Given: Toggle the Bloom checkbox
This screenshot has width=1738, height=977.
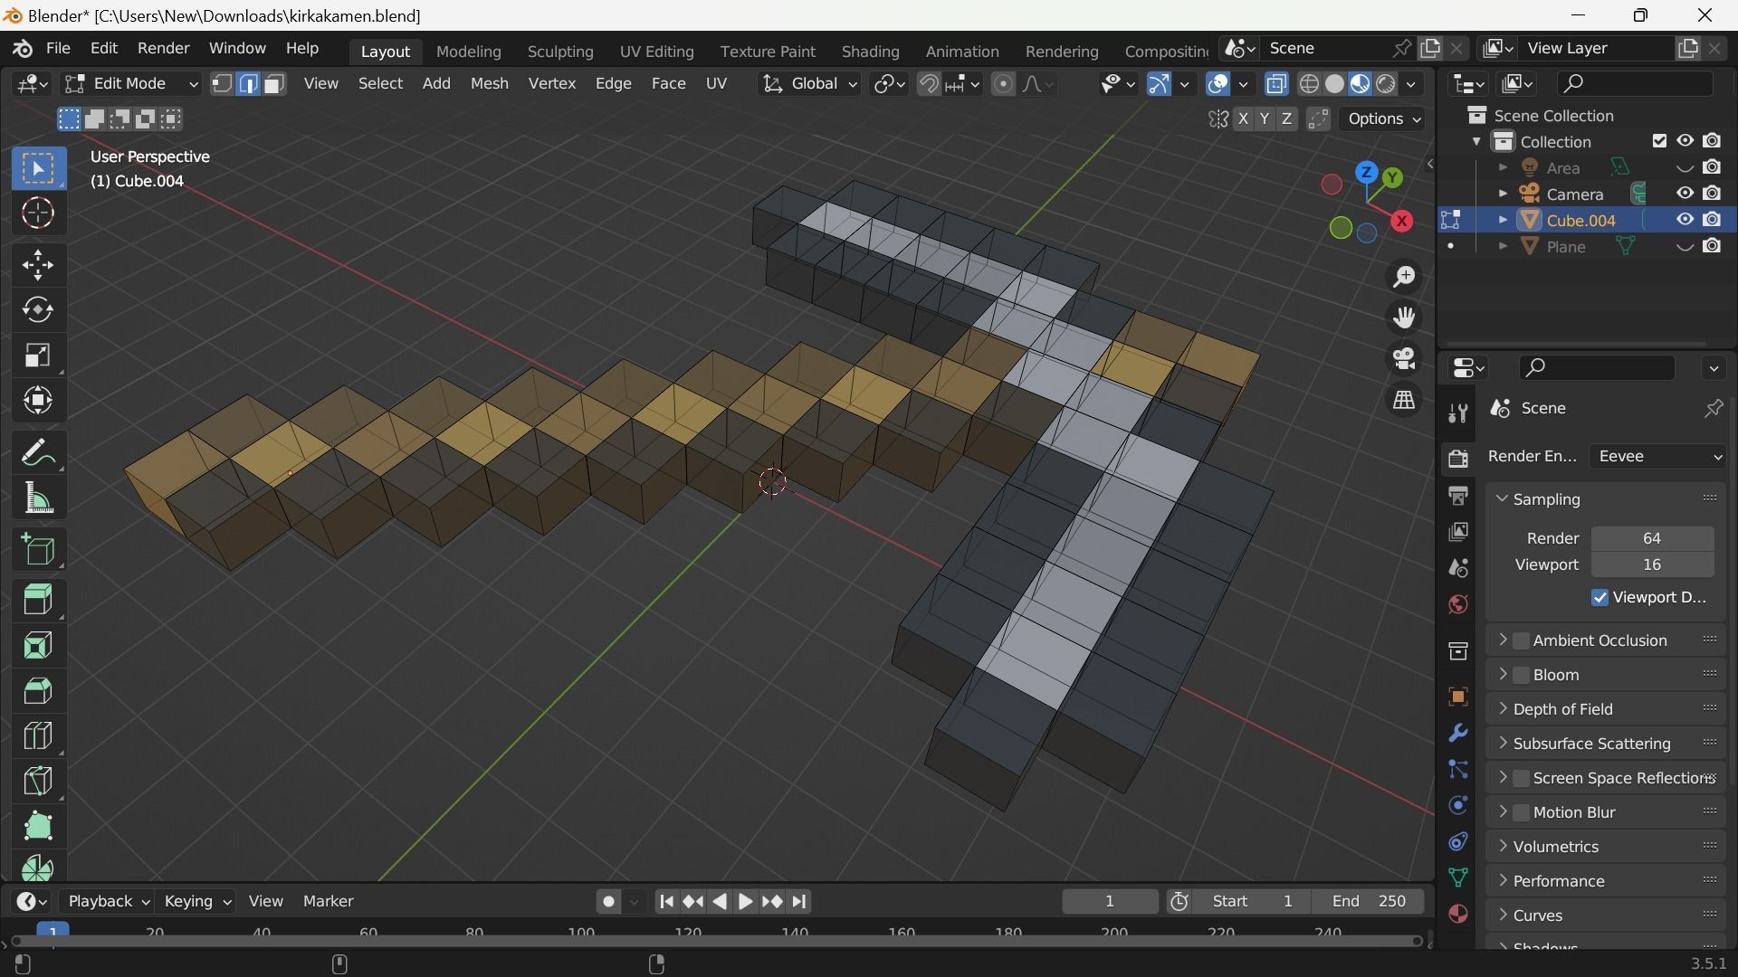Looking at the screenshot, I should [x=1523, y=675].
